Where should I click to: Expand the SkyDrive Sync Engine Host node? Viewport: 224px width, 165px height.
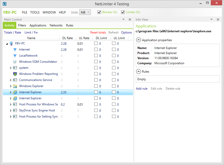click(11, 111)
